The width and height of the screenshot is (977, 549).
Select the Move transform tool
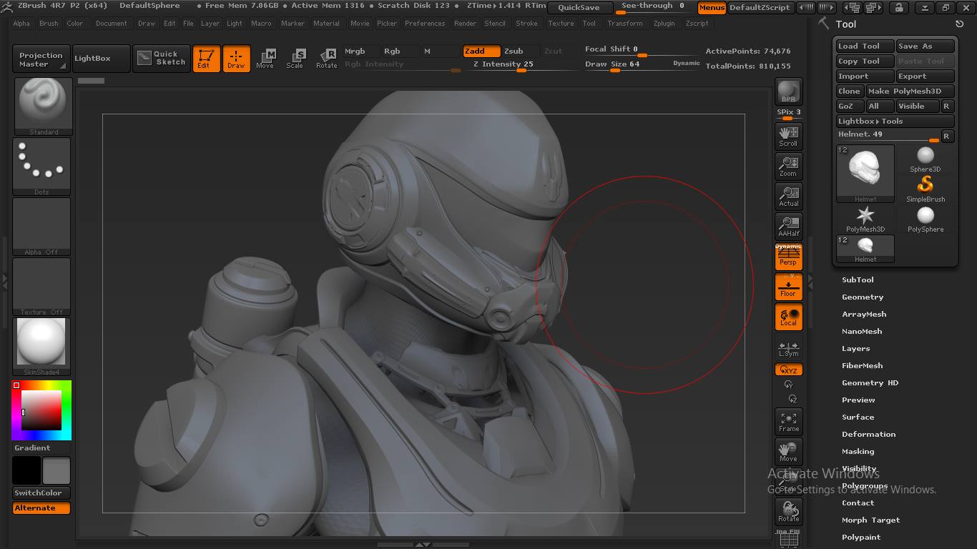point(265,59)
